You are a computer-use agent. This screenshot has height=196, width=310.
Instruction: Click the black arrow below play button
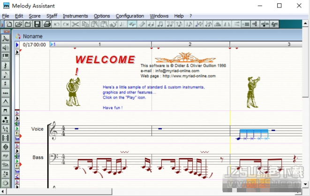coord(17,52)
